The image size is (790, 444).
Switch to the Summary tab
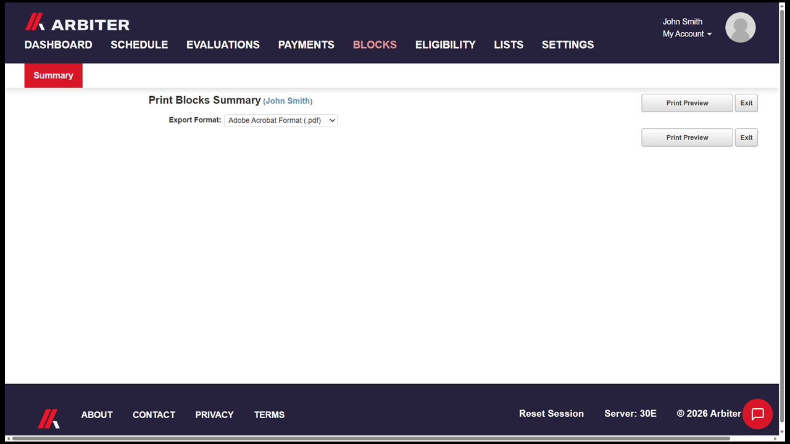pyautogui.click(x=53, y=75)
